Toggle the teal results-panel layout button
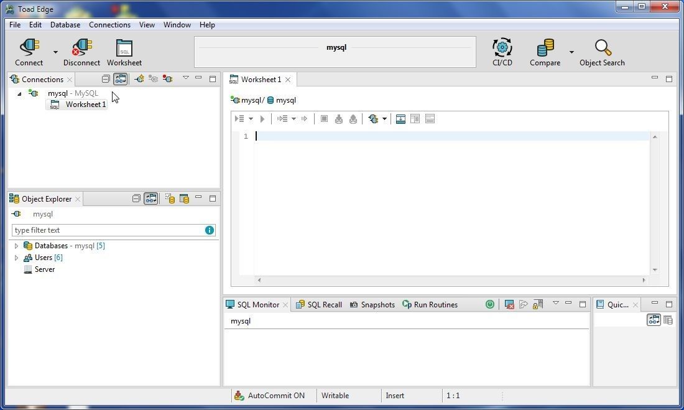 click(x=400, y=119)
